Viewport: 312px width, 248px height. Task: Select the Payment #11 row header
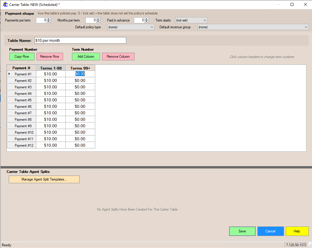coord(22,139)
